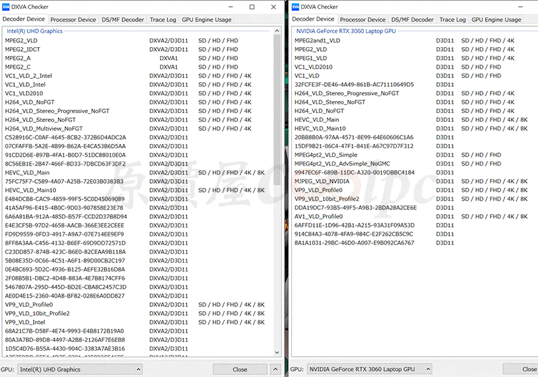Open NVIDIA GeForce RTX 3060 GPU dropdown

click(369, 369)
